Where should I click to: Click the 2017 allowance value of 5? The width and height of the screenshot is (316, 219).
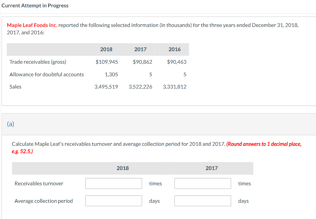click(x=151, y=74)
